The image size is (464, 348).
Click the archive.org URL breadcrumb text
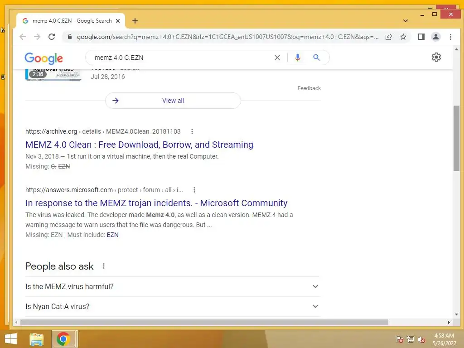pos(103,131)
